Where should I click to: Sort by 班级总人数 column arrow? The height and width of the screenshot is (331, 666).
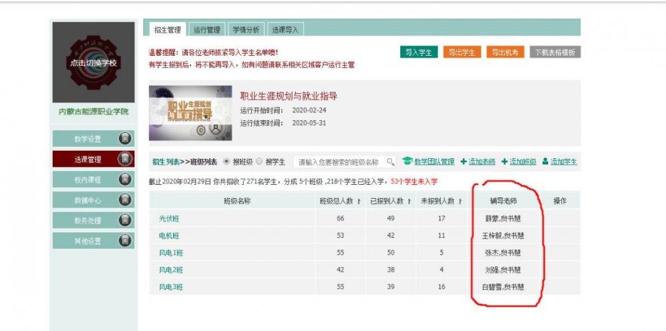[360, 201]
